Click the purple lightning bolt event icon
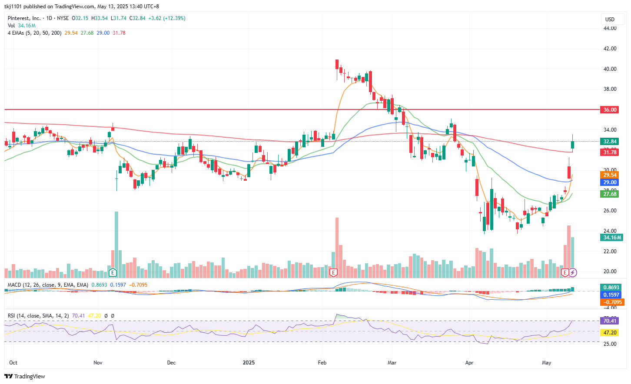Viewport: 631px width, 384px height. (573, 273)
